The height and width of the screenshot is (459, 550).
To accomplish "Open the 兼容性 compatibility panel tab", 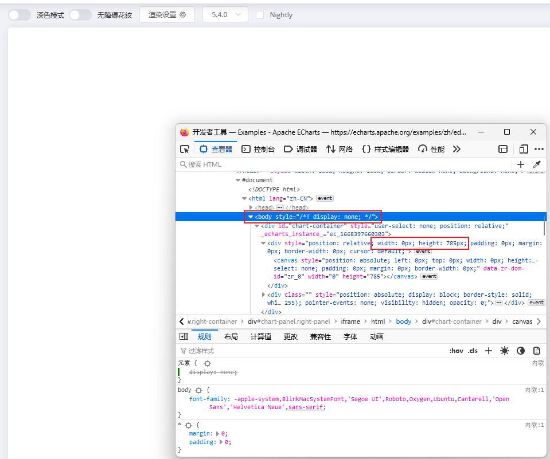I will tap(320, 337).
